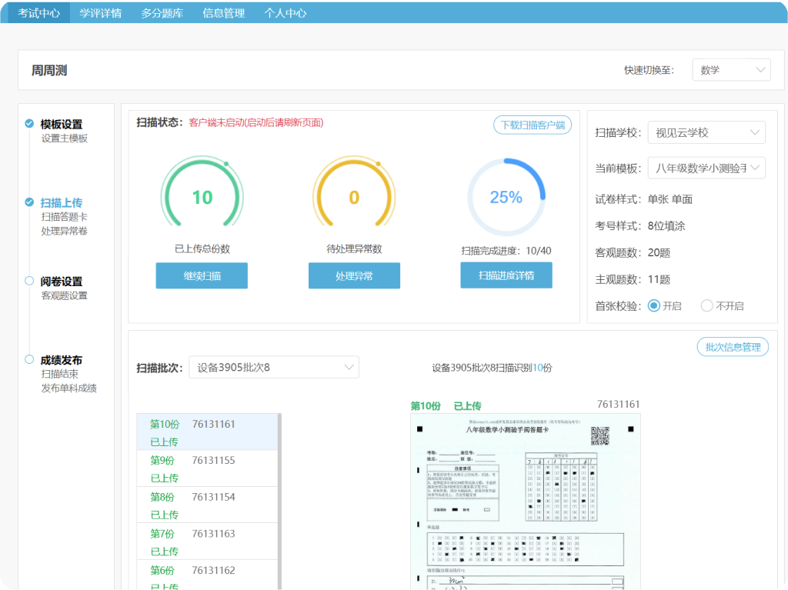
Task: Switch to the 学评详情 tab
Action: [102, 13]
